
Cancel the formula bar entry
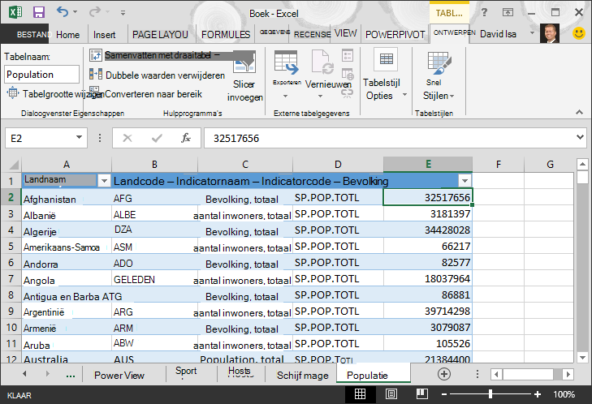click(127, 138)
